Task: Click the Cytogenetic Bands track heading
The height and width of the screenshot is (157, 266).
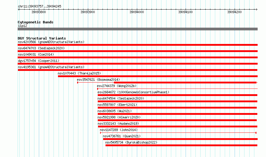Action: click(36, 22)
